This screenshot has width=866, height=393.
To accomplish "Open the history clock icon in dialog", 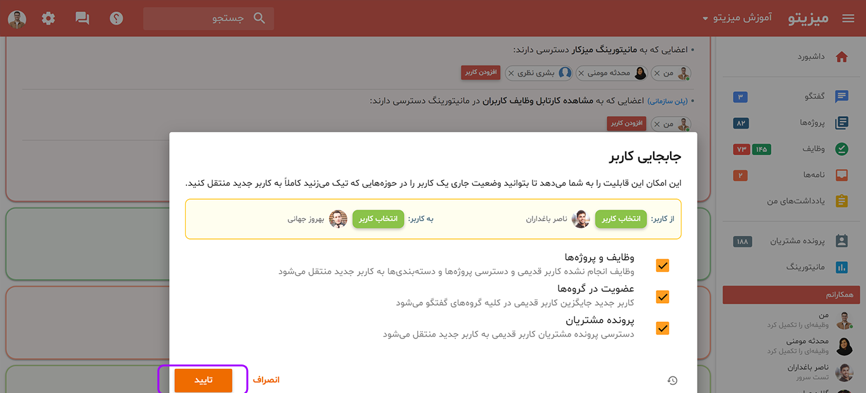I will click(x=673, y=380).
